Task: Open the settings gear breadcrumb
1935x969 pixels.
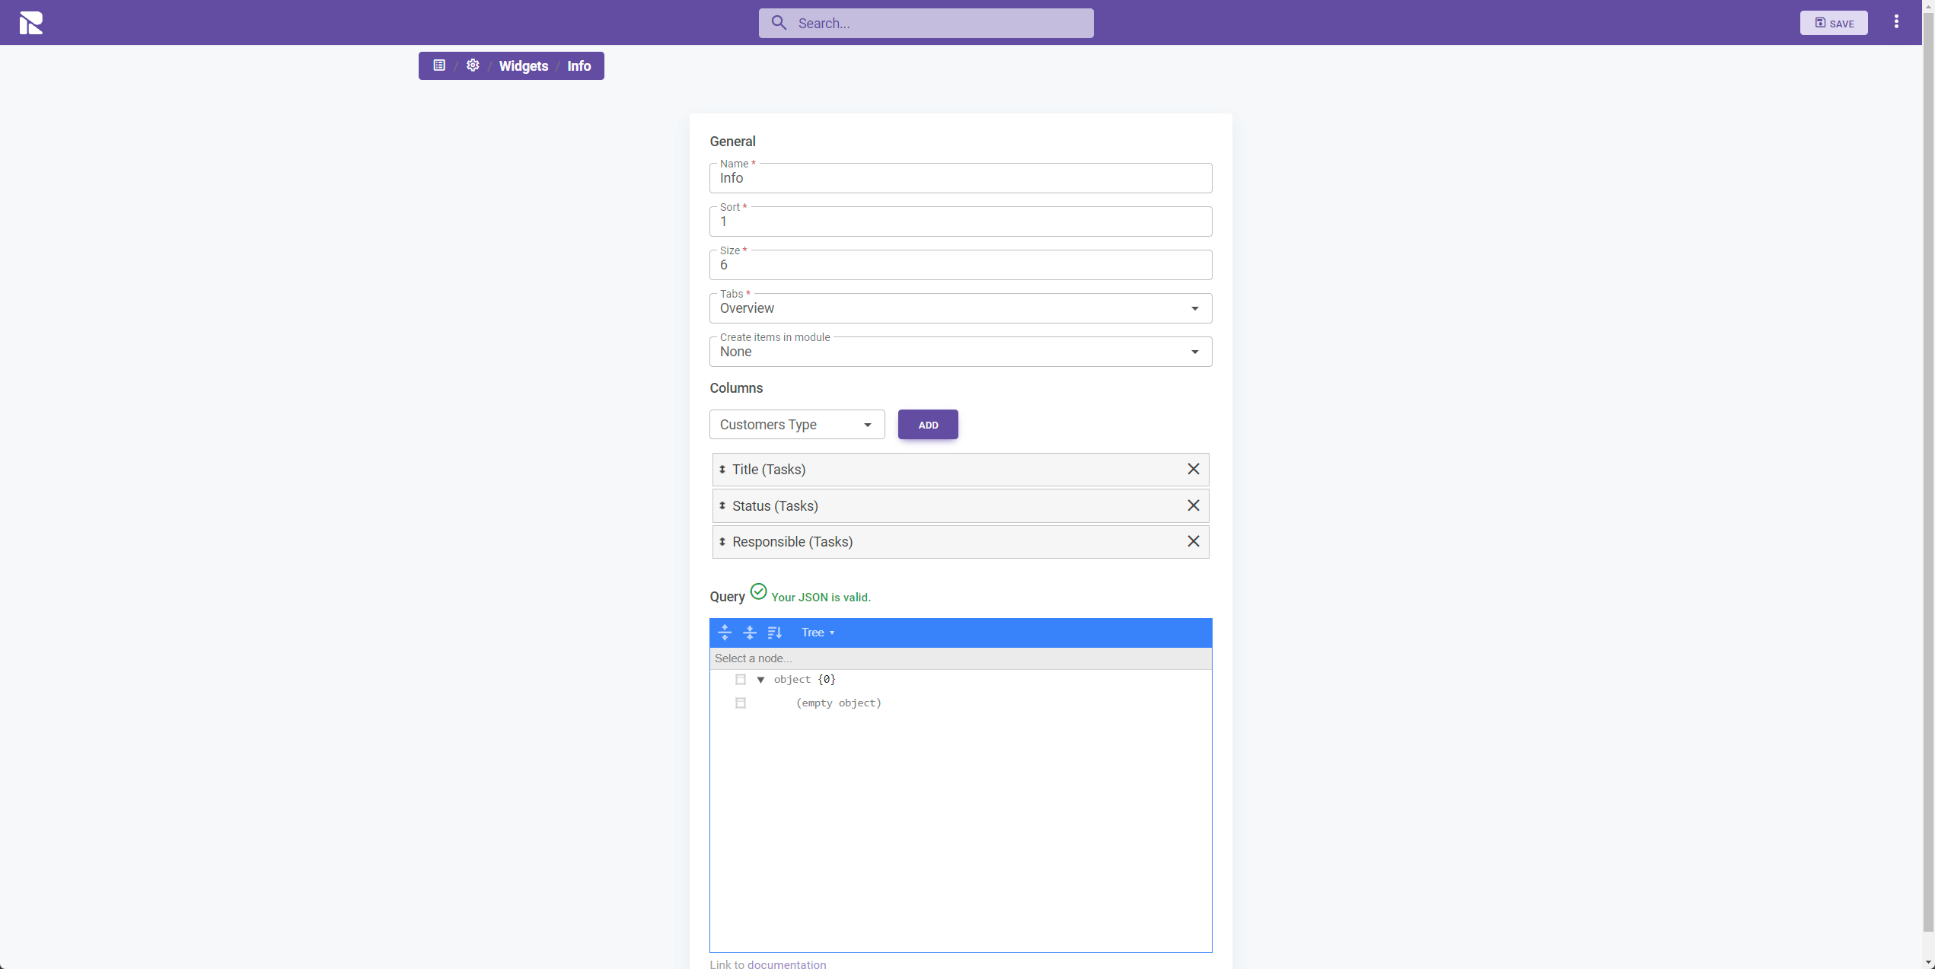Action: [473, 65]
